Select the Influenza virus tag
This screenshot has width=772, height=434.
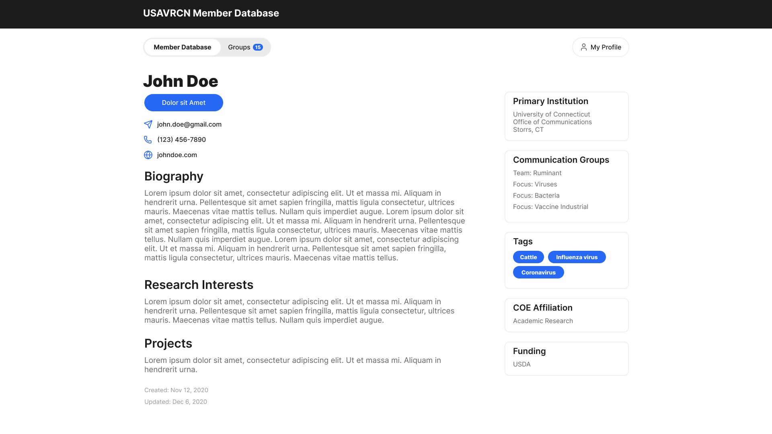coord(577,257)
